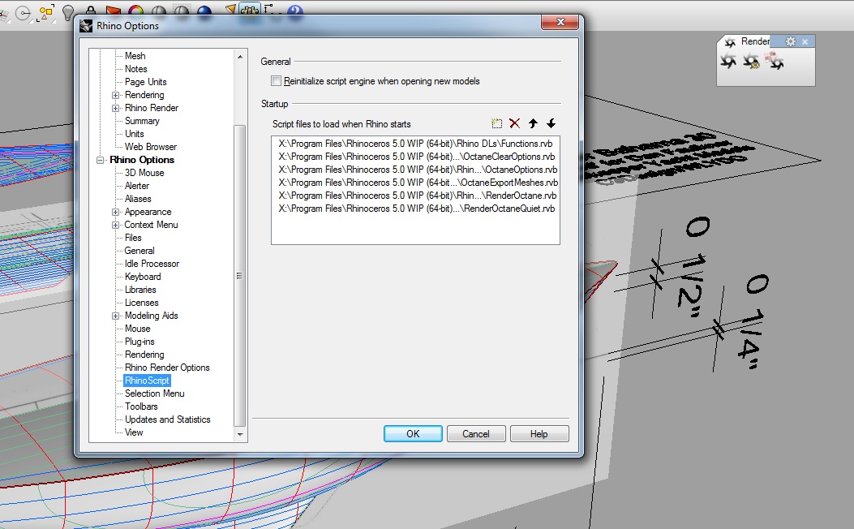Screen dimensions: 854x529
Task: Expand the Rhino Render tree node
Action: (x=115, y=109)
